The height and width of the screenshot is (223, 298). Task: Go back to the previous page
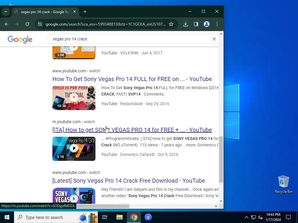[x=6, y=24]
